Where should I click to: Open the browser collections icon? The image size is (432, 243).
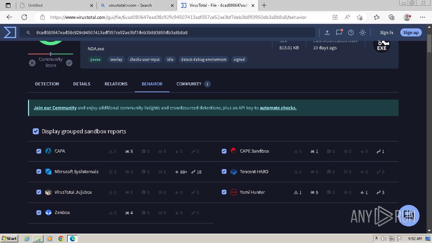(391, 17)
